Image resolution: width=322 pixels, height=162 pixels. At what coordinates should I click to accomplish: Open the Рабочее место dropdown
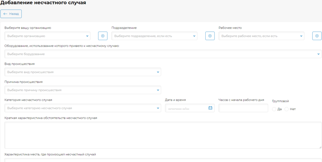click(262, 36)
